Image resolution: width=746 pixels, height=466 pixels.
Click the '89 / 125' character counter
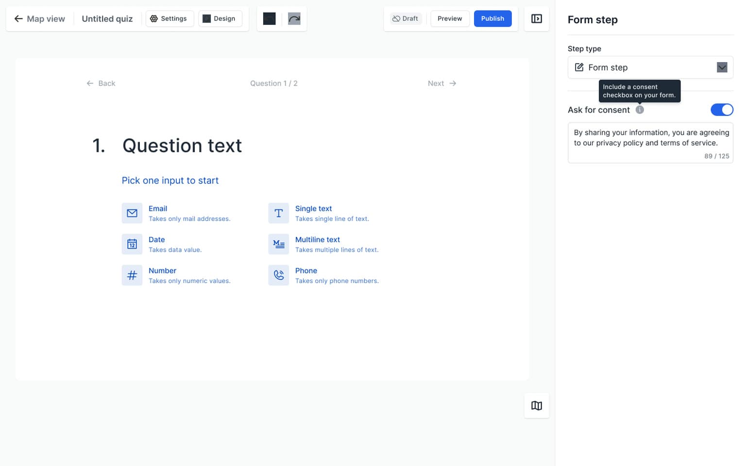[716, 156]
